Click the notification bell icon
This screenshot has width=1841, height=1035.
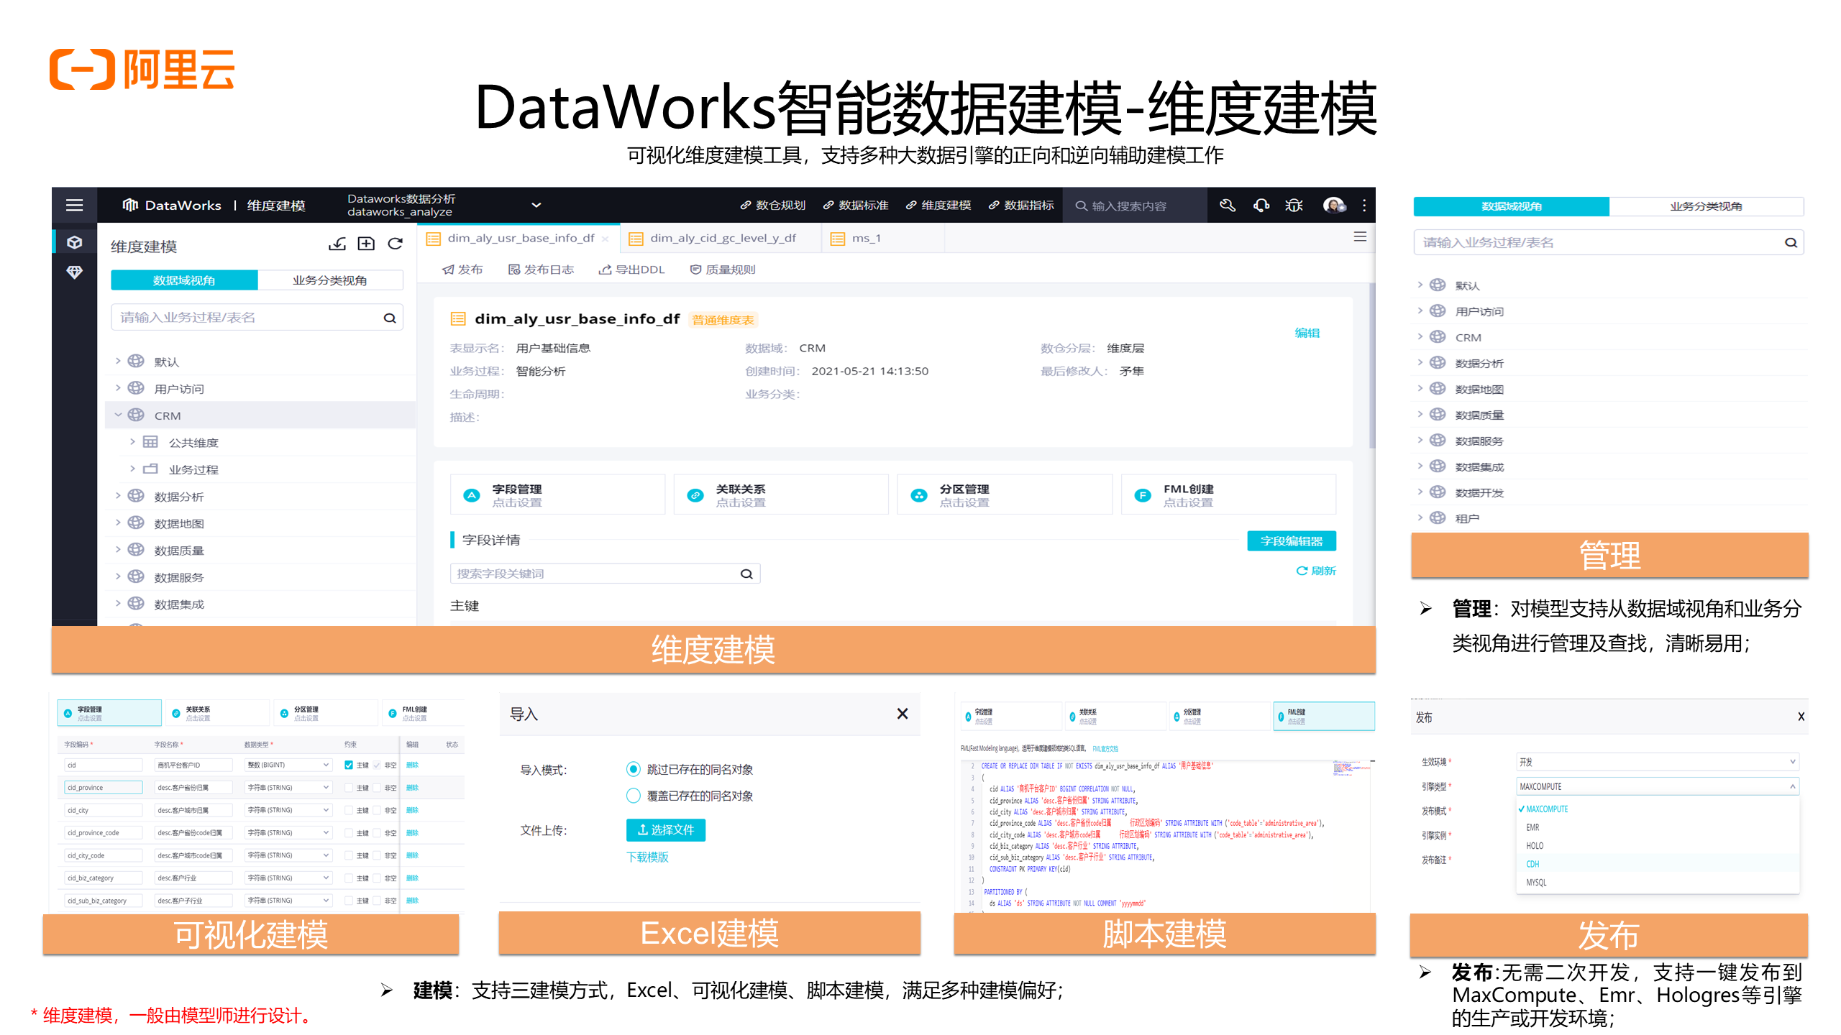(1261, 205)
